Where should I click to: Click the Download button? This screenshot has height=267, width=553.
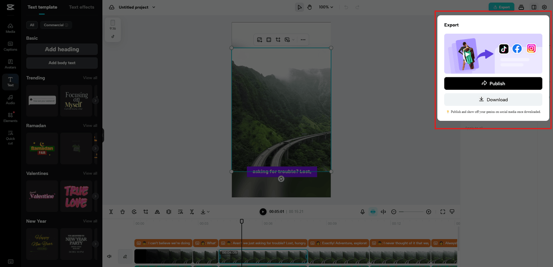pyautogui.click(x=493, y=100)
